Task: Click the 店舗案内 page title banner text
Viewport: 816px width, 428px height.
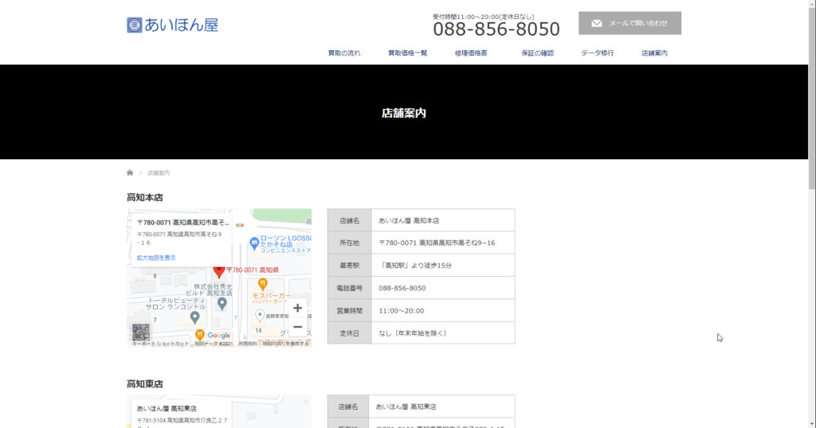Action: (404, 113)
